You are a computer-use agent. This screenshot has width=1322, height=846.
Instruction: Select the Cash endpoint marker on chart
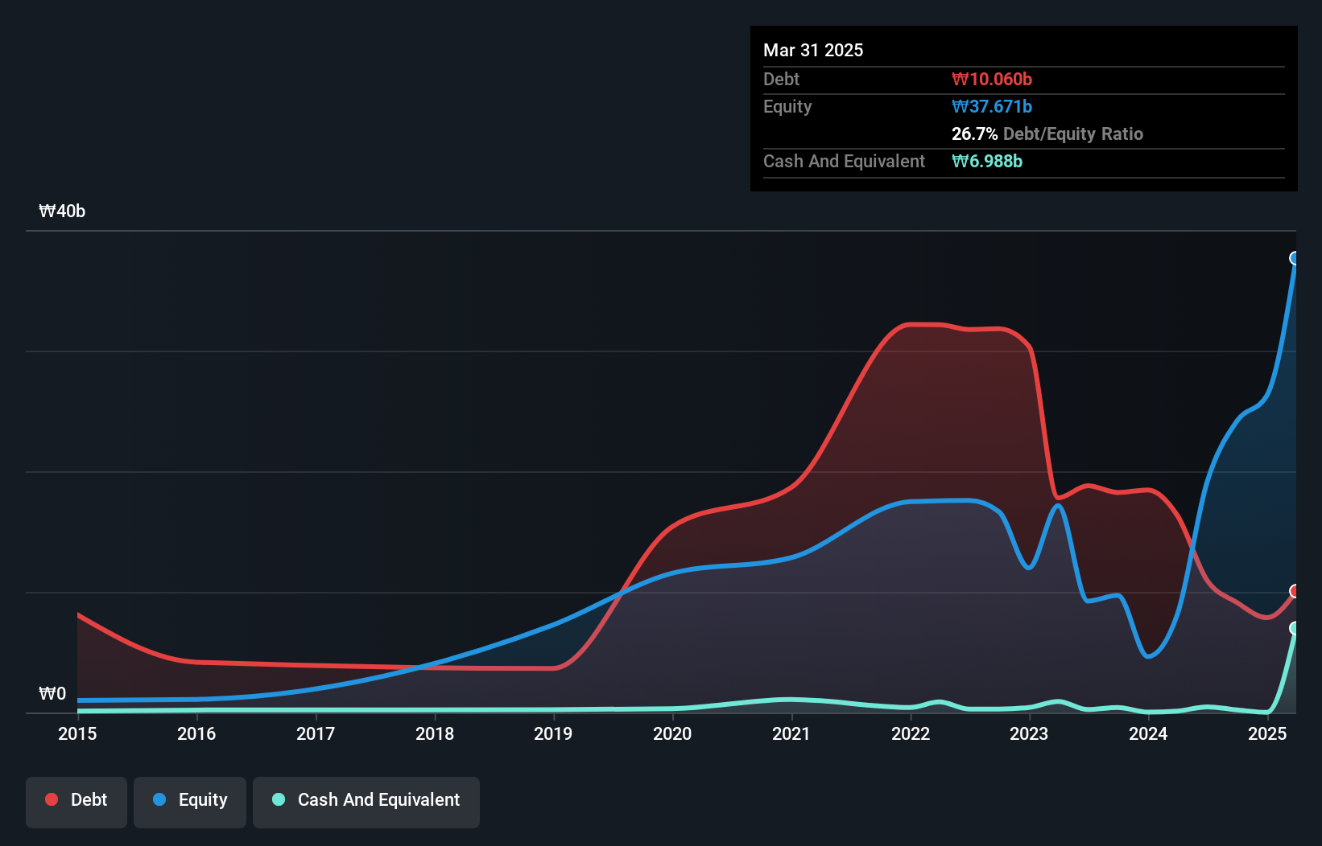pyautogui.click(x=1295, y=628)
